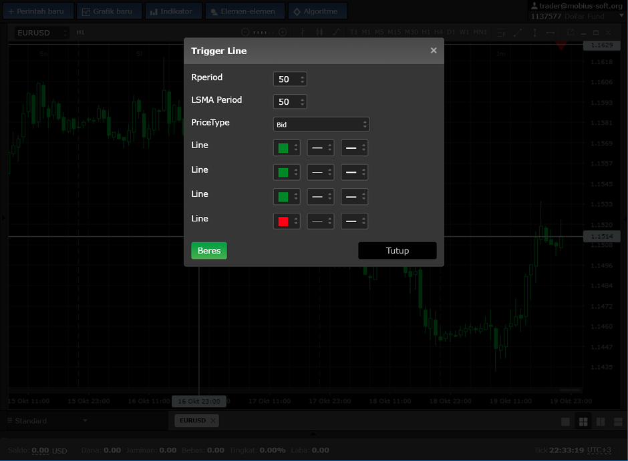Switch chart to line display icon
The image size is (628, 461).
[336, 33]
